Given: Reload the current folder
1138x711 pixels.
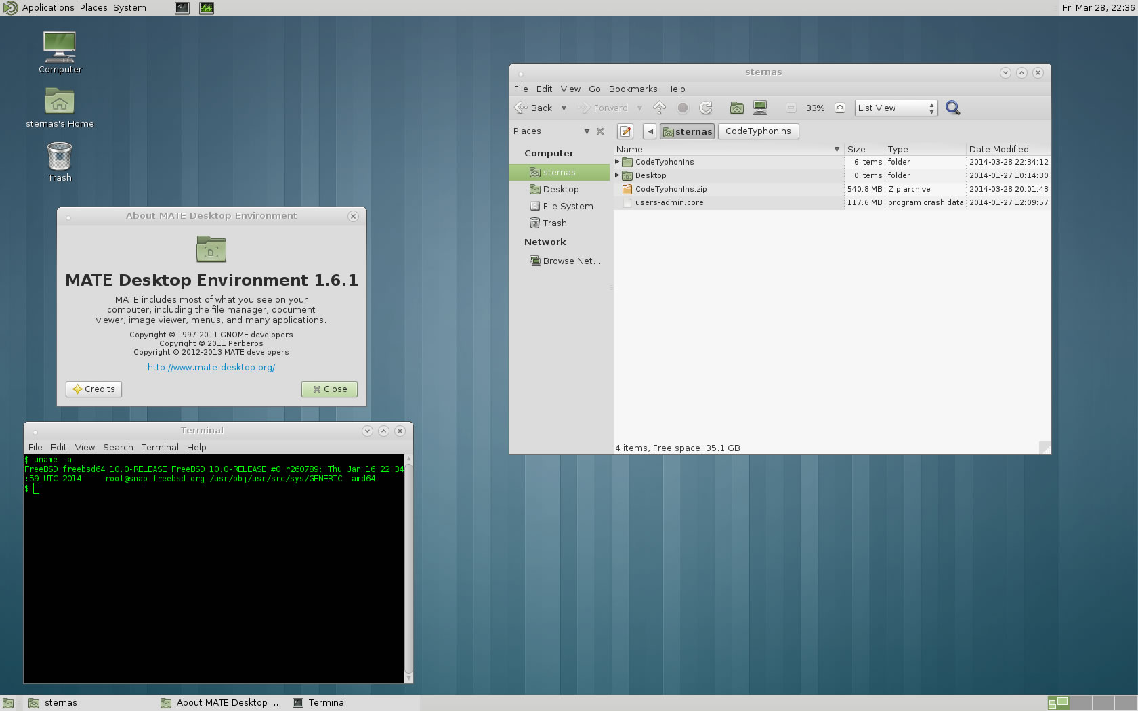Looking at the screenshot, I should coord(706,108).
